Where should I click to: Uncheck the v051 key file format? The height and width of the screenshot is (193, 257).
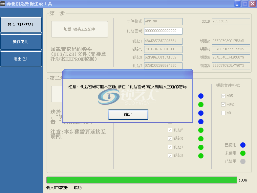(x=223, y=96)
